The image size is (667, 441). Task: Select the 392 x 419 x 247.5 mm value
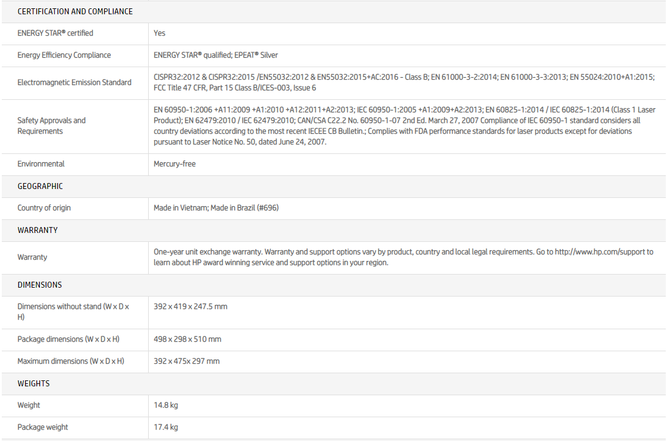[x=190, y=307]
